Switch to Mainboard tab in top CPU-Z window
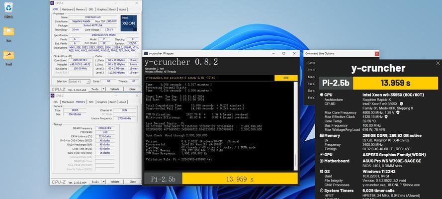The height and width of the screenshot is (199, 442). pos(68,9)
